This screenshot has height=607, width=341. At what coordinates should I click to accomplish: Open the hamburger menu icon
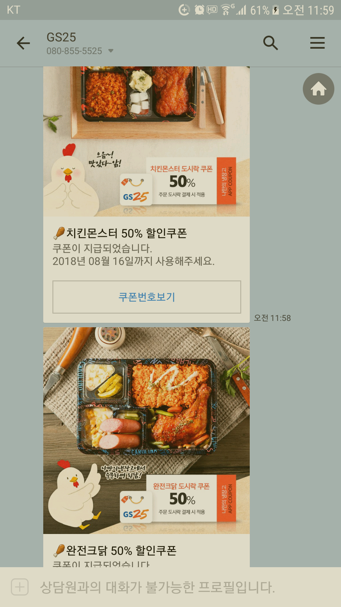pos(317,43)
